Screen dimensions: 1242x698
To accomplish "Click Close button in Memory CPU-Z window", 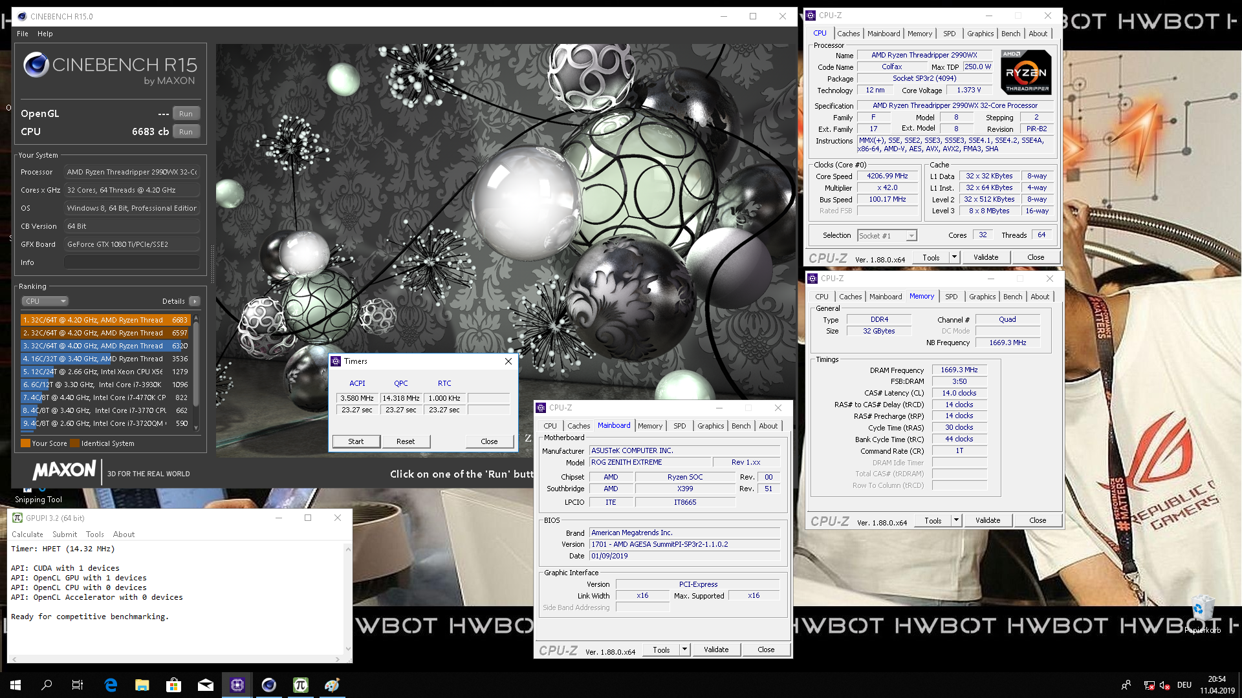I will point(1038,520).
